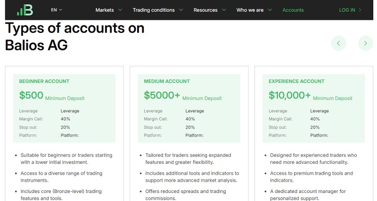The image size is (377, 201).
Task: Click 'Designed for experienced traders' bullet text
Action: pos(313,159)
